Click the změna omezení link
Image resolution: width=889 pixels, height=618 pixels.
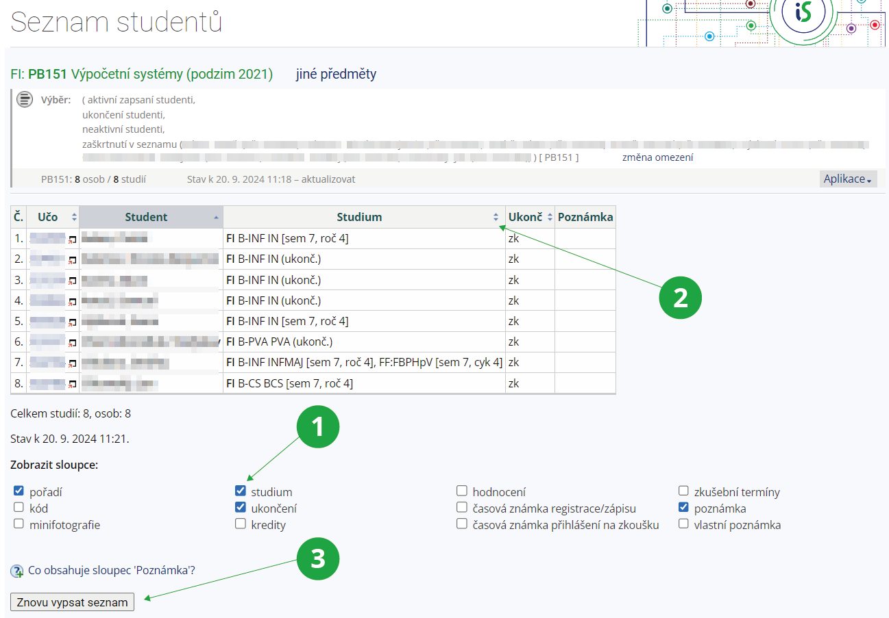point(657,157)
